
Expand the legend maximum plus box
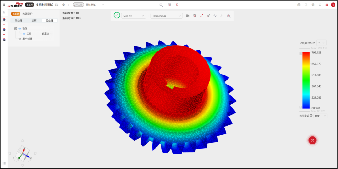[x=300, y=53]
